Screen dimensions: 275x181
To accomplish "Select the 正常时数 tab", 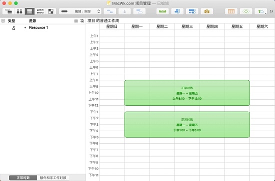I will 23,178.
